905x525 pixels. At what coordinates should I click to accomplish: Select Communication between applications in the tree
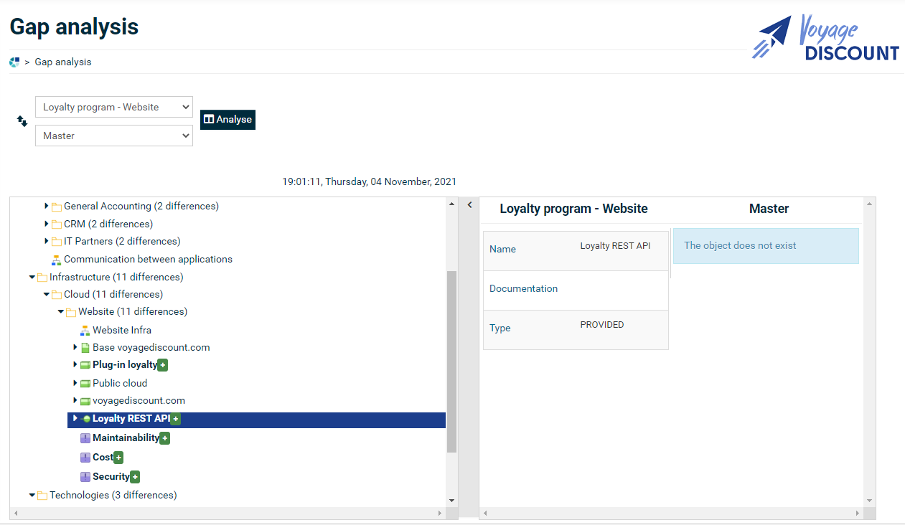(148, 260)
